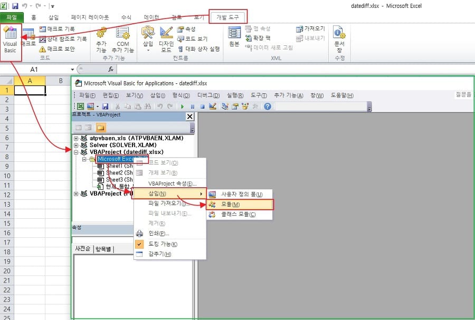Open the Visual Basic editor button

tap(11, 41)
